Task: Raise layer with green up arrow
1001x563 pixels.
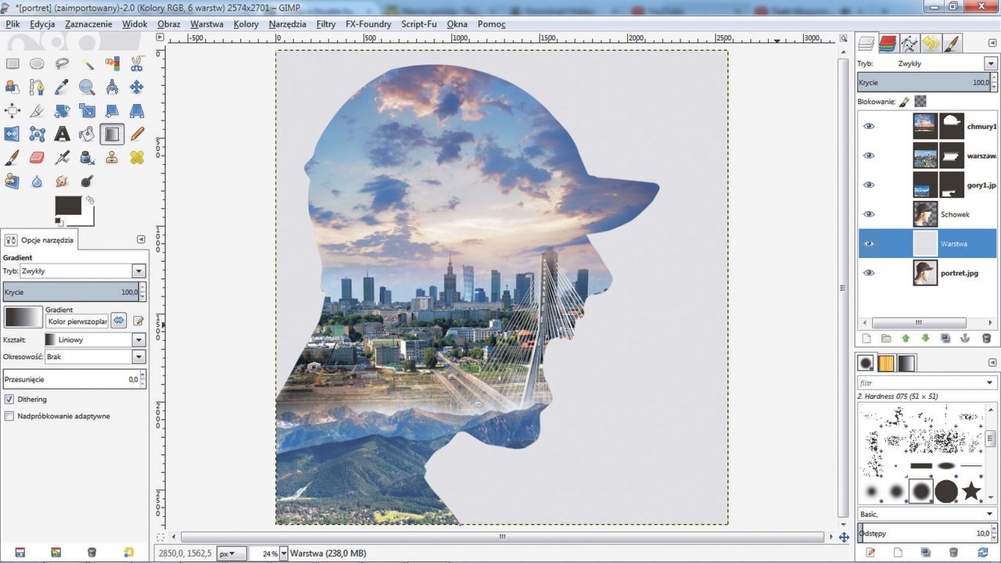Action: (x=906, y=339)
